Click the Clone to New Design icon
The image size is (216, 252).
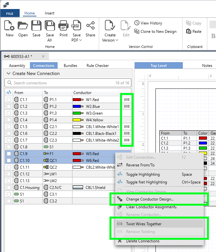pyautogui.click(x=137, y=31)
